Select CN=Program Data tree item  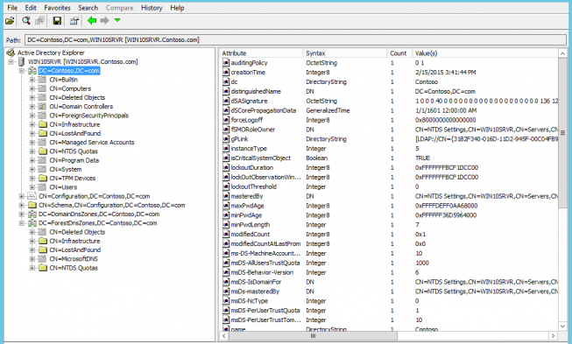74,160
